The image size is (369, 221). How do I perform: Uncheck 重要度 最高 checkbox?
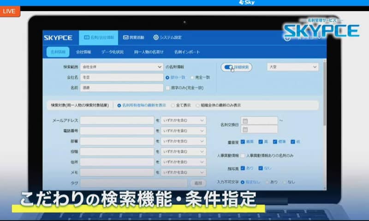coord(243,142)
